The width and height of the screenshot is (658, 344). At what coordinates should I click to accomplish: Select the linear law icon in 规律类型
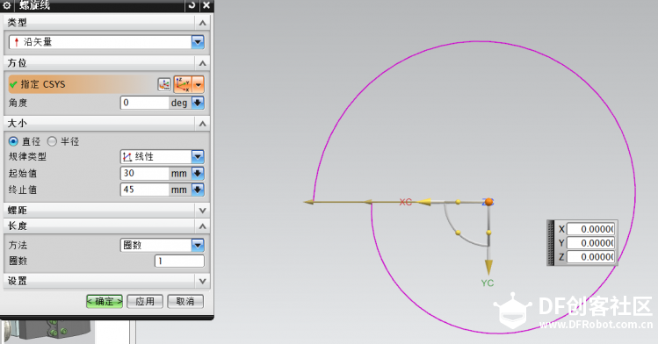coord(127,157)
